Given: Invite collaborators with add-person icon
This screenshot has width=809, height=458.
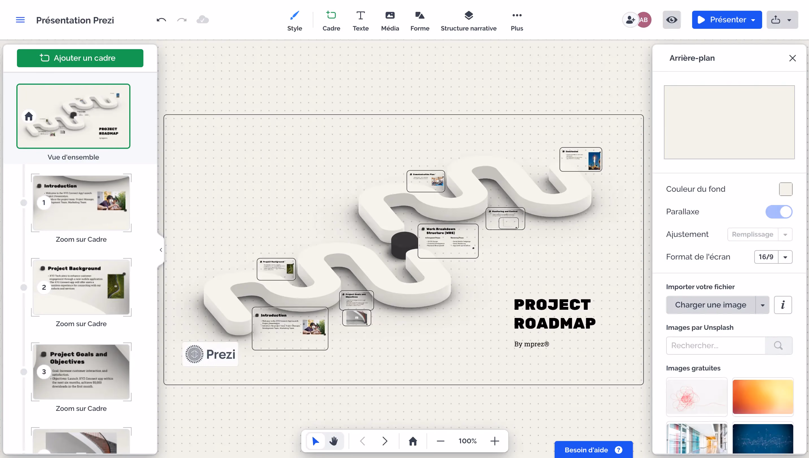Looking at the screenshot, I should pyautogui.click(x=630, y=20).
